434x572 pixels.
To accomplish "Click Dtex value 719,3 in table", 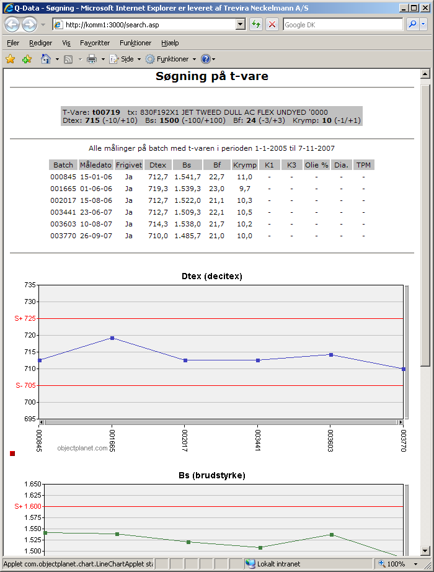I will point(158,189).
